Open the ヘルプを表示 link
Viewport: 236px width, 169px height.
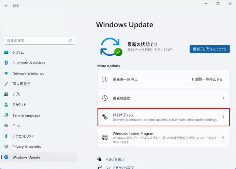tap(115, 159)
